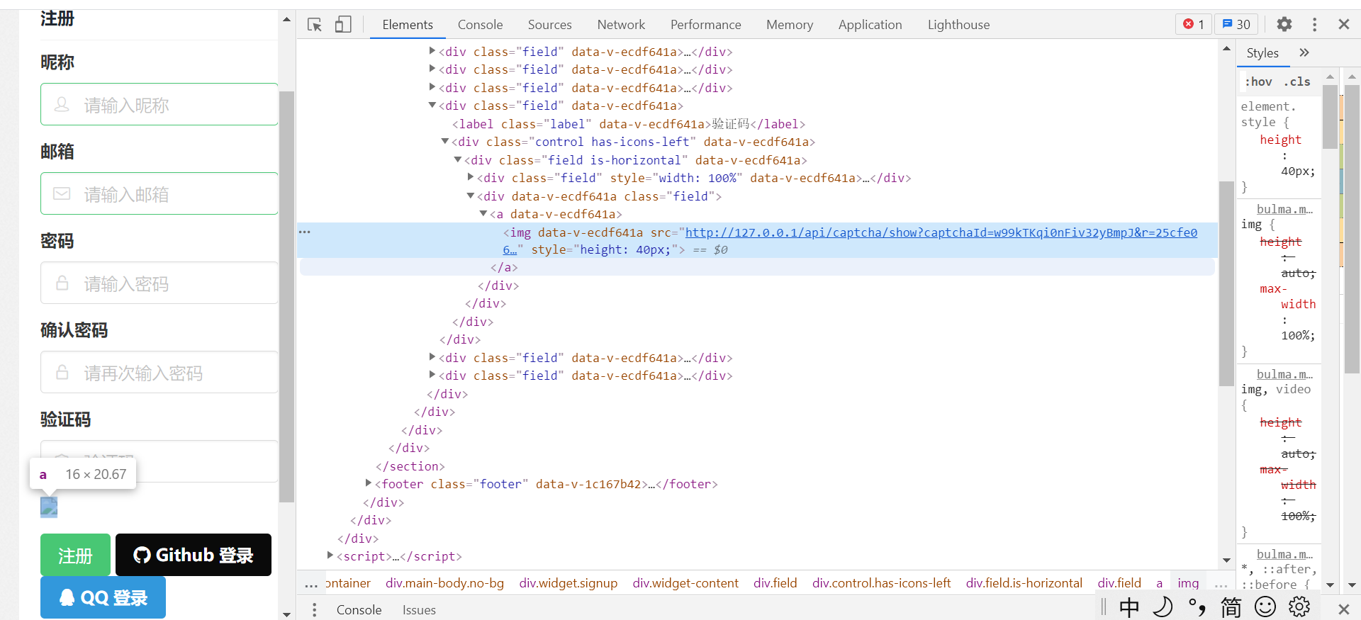Click IME Chinese mode icon
Viewport: 1361px width, 620px height.
(x=1129, y=607)
